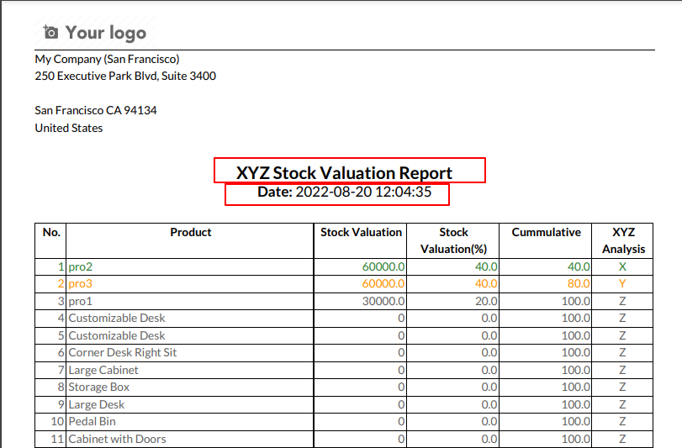Click row number 11
682x448 pixels.
tap(57, 439)
